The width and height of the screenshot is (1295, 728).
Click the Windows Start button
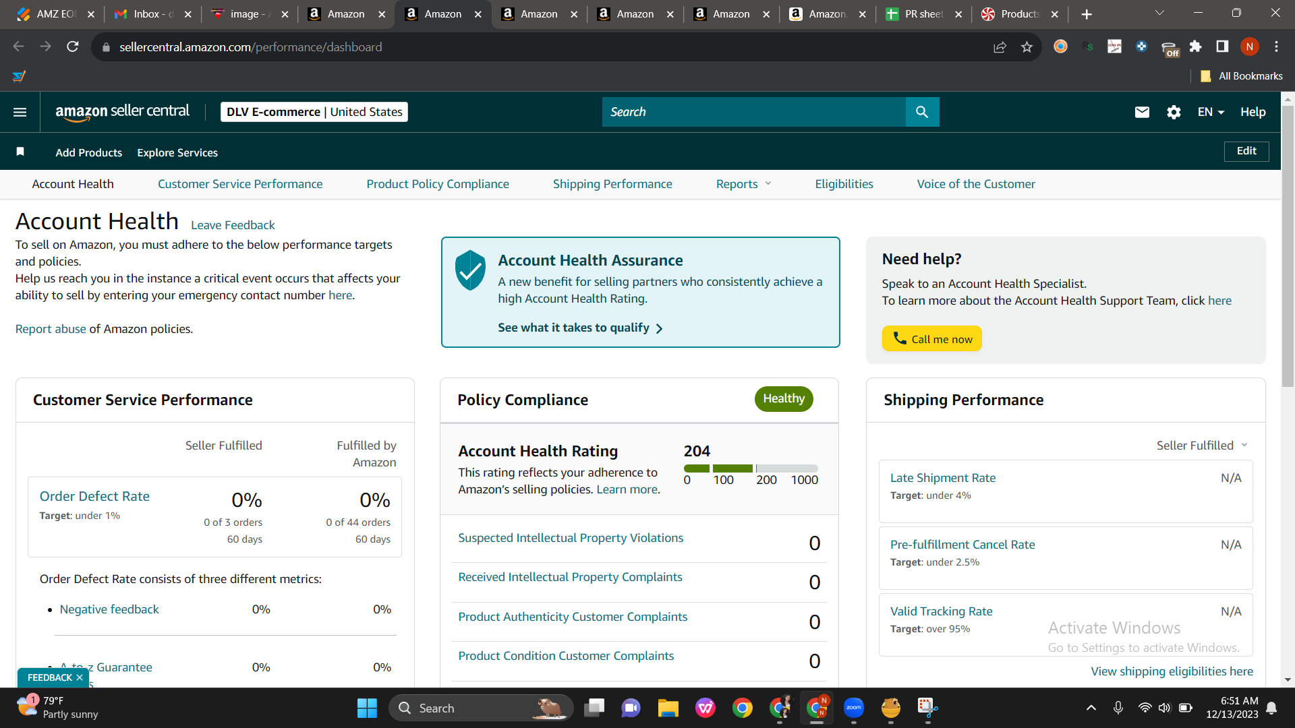point(367,708)
